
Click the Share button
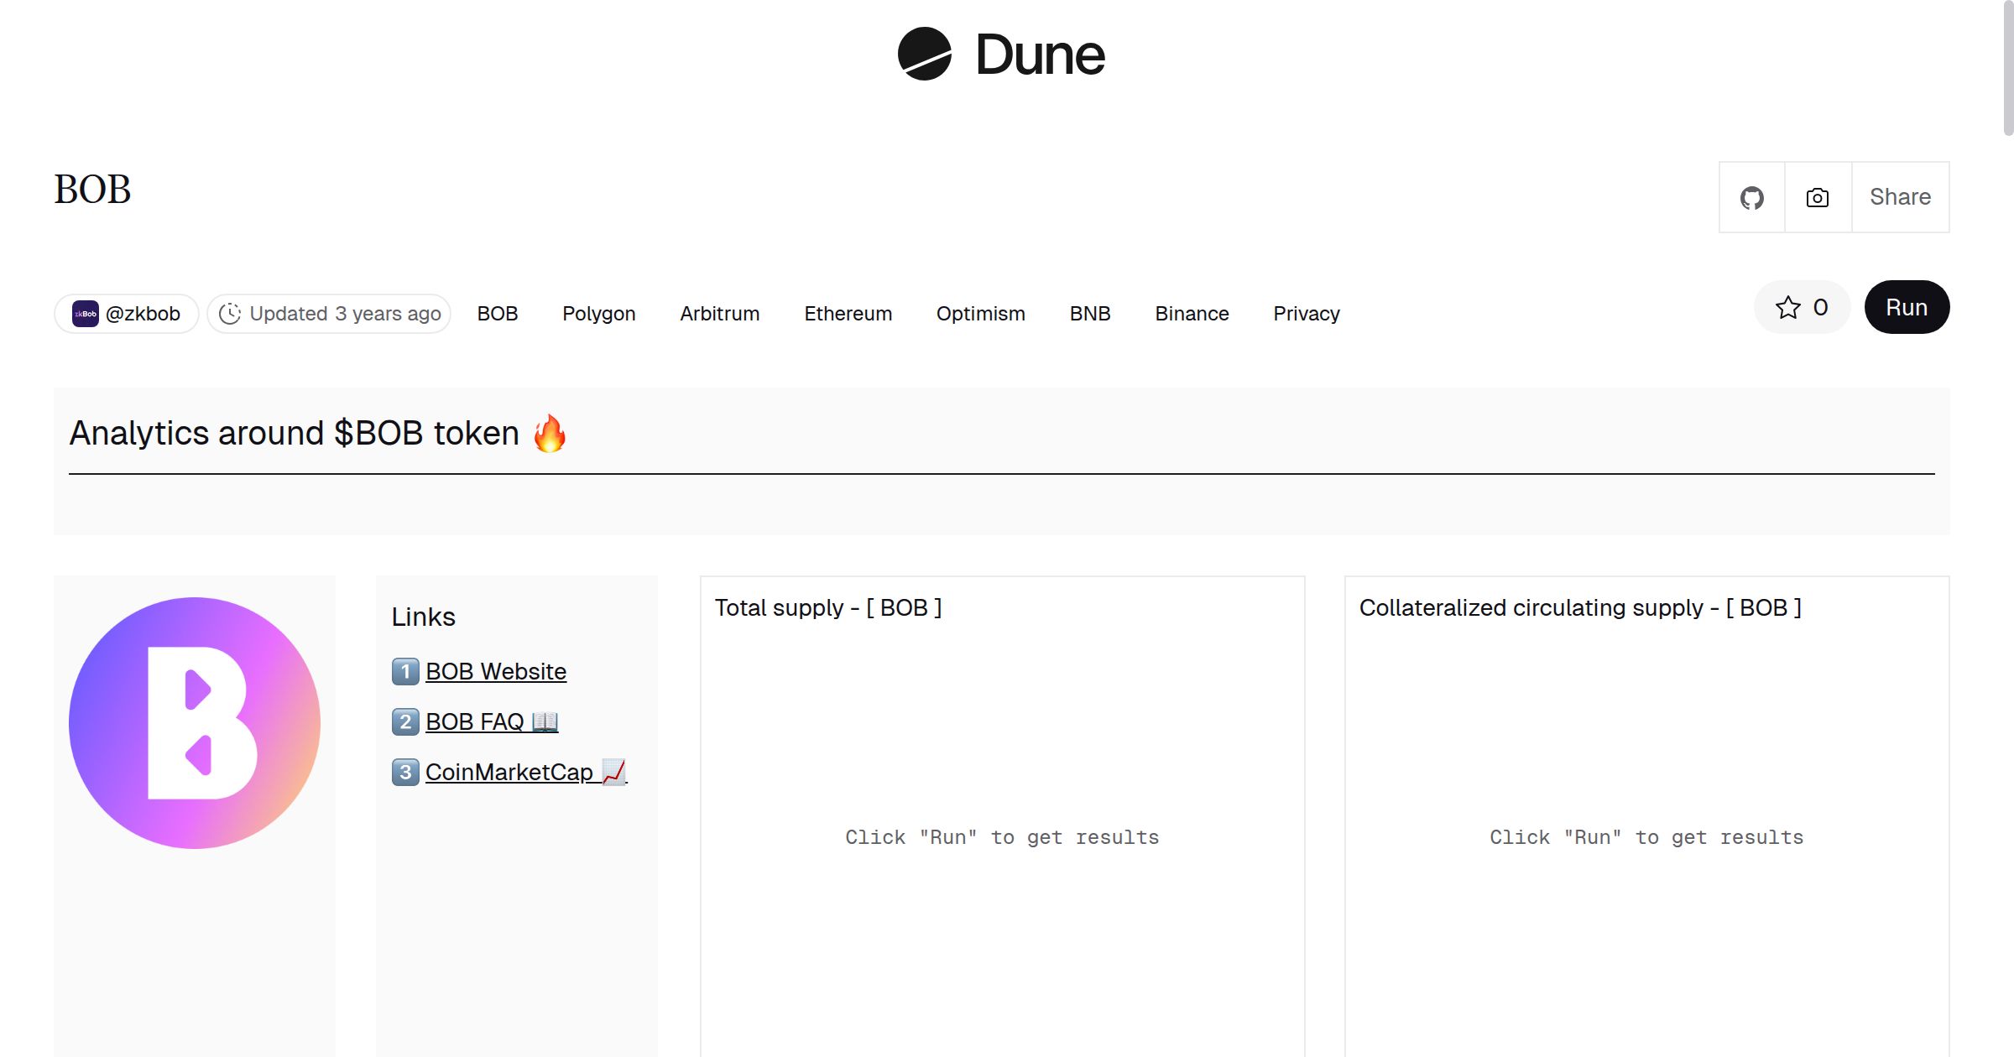tap(1900, 197)
